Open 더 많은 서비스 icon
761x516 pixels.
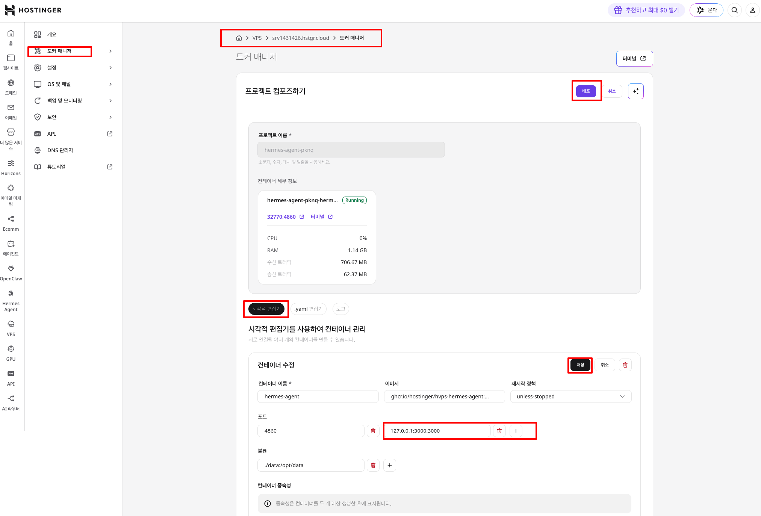11,132
